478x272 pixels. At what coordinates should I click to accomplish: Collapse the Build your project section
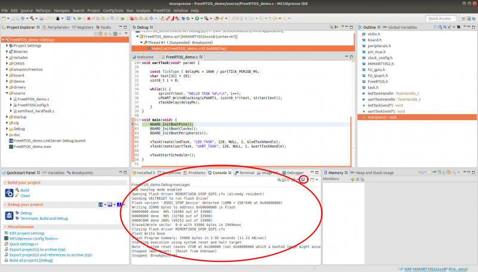pos(5,182)
